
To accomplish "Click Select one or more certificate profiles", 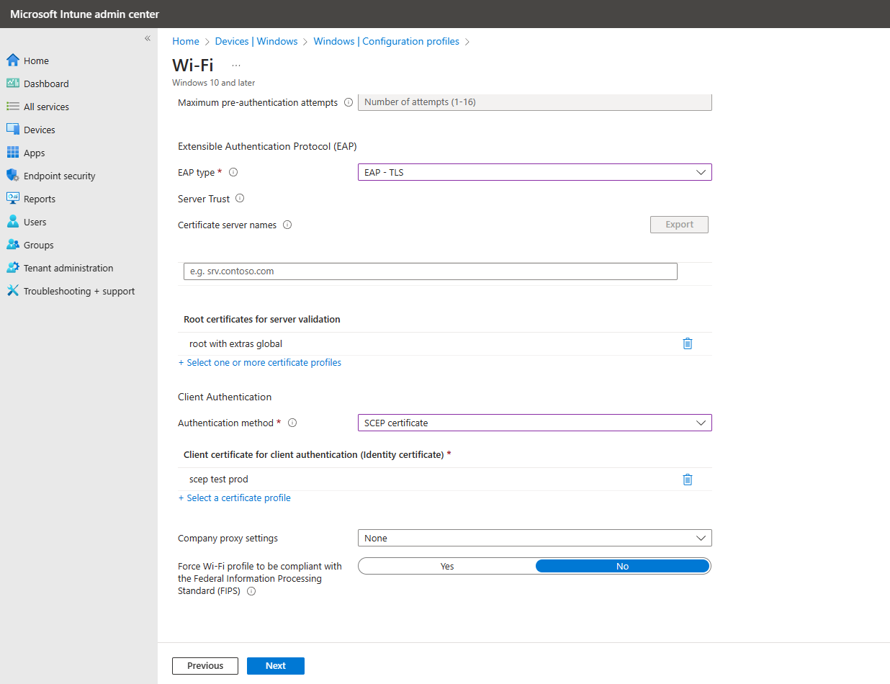I will 260,363.
